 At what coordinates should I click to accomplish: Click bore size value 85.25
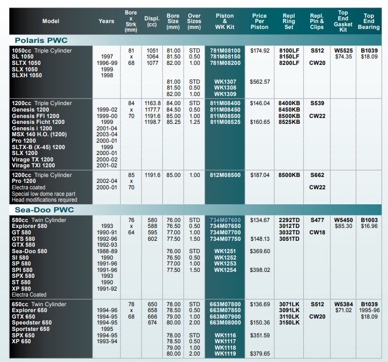(173, 122)
